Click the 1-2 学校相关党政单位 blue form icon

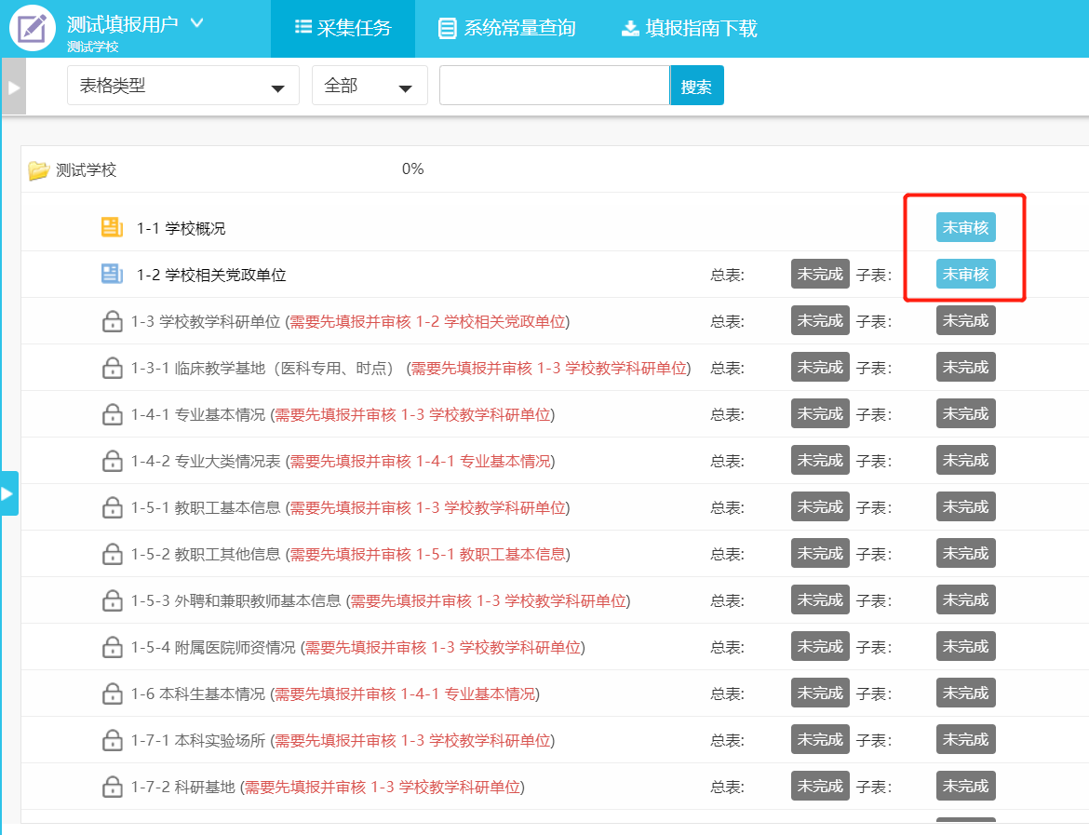112,275
